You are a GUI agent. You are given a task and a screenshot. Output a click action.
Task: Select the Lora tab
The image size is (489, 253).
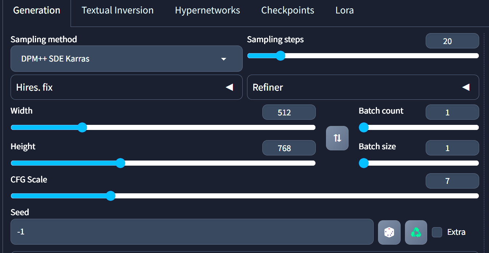pos(344,10)
